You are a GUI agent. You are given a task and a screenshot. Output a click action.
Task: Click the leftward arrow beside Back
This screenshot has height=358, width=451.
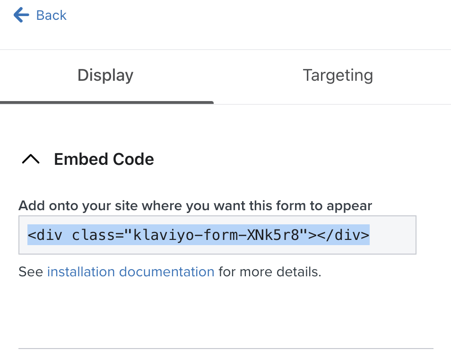click(20, 15)
